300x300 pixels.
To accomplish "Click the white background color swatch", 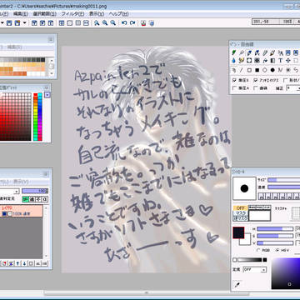I will [246, 242].
